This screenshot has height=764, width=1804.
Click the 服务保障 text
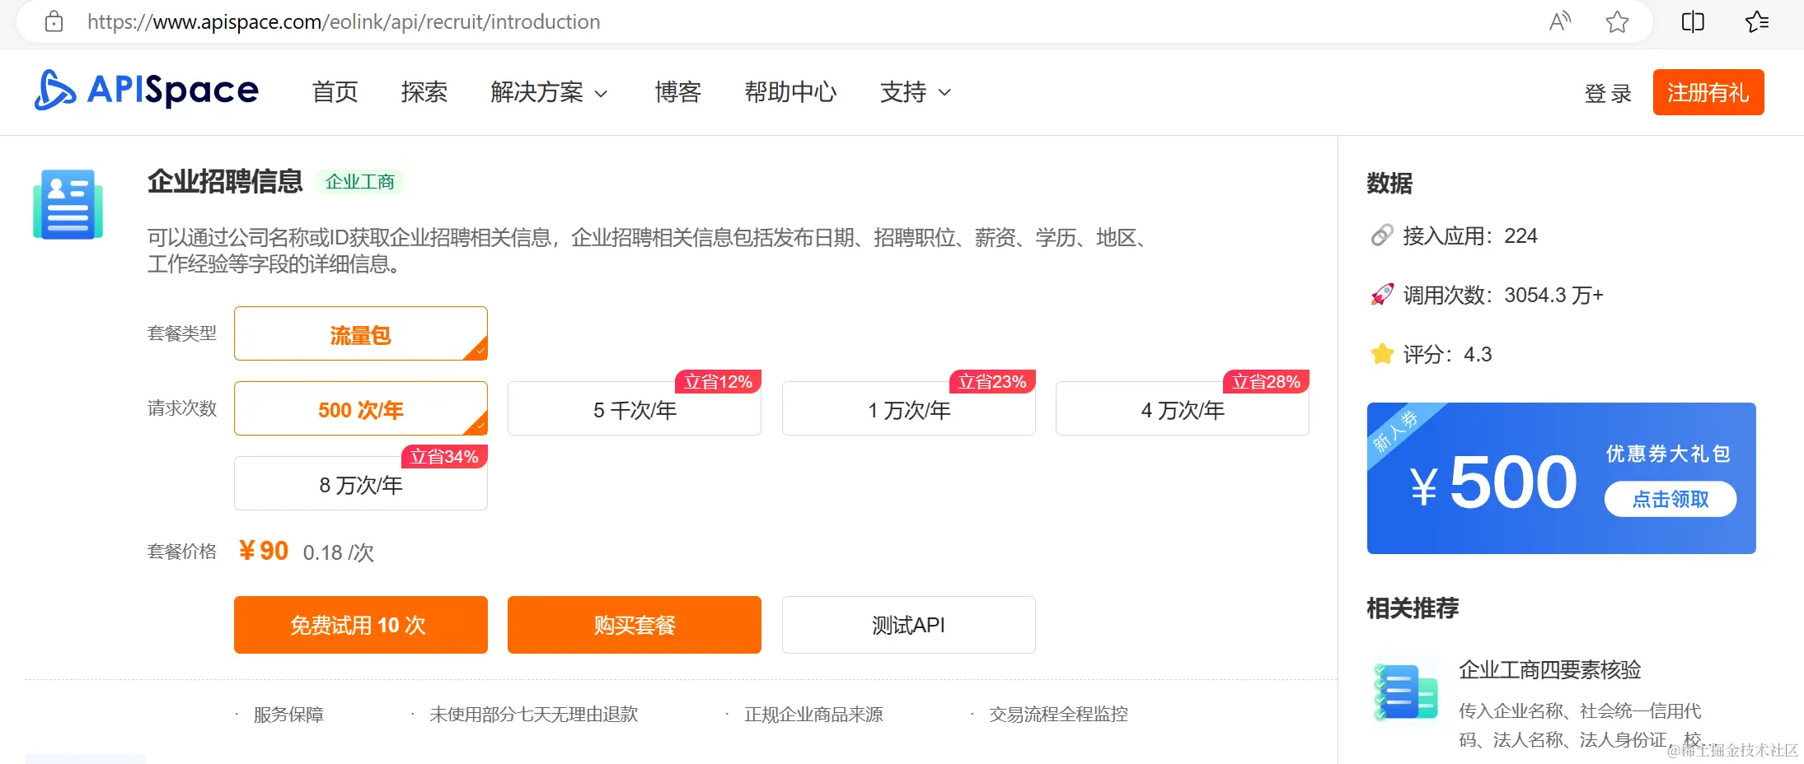288,714
